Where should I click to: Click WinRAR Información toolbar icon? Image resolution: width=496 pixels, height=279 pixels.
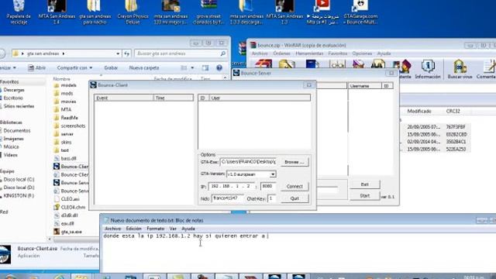[428, 69]
